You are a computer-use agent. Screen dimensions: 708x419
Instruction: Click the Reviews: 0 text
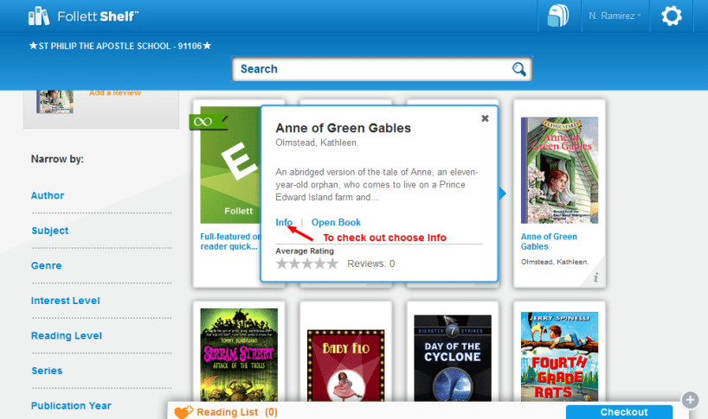click(370, 263)
